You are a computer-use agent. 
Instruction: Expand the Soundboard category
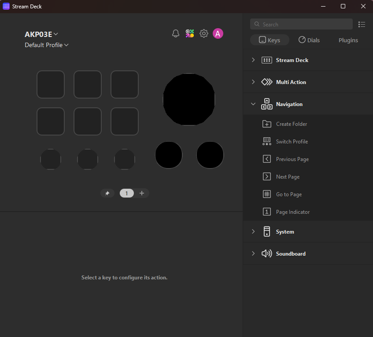[308, 253]
